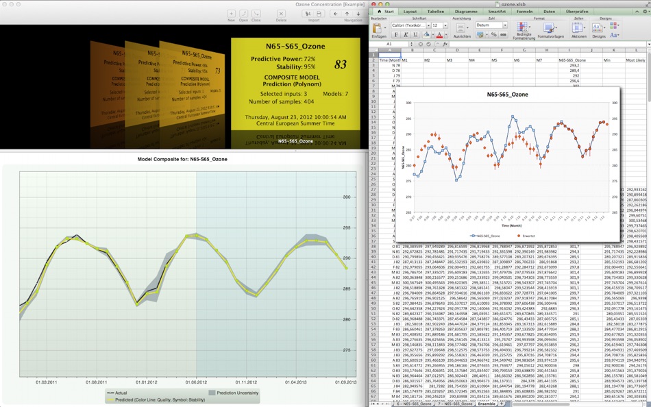Click the Excel formula bar input
The image size is (651, 407).
pos(548,44)
